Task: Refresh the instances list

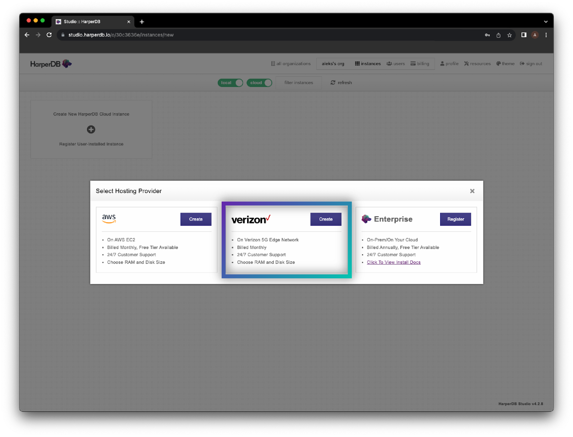Action: pos(341,83)
